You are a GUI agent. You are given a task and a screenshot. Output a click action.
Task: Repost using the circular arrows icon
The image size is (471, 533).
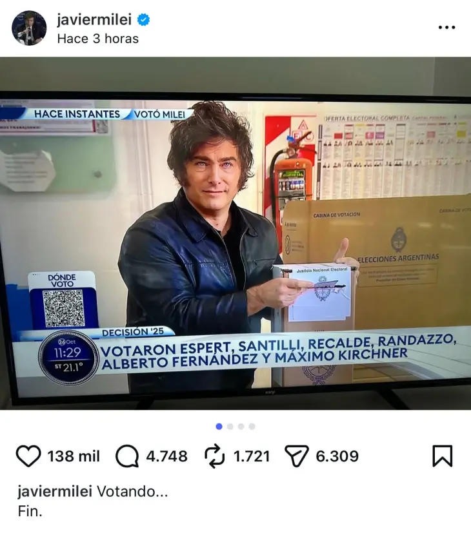click(215, 456)
